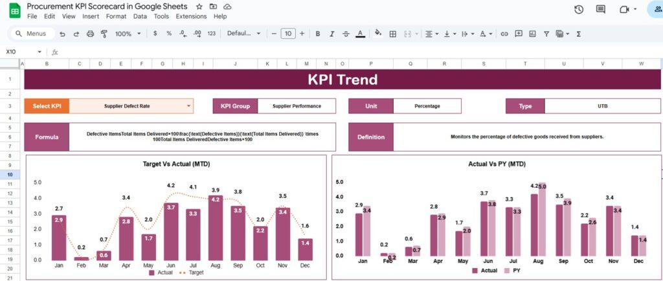
Task: Select row 10 header
Action: click(x=10, y=175)
